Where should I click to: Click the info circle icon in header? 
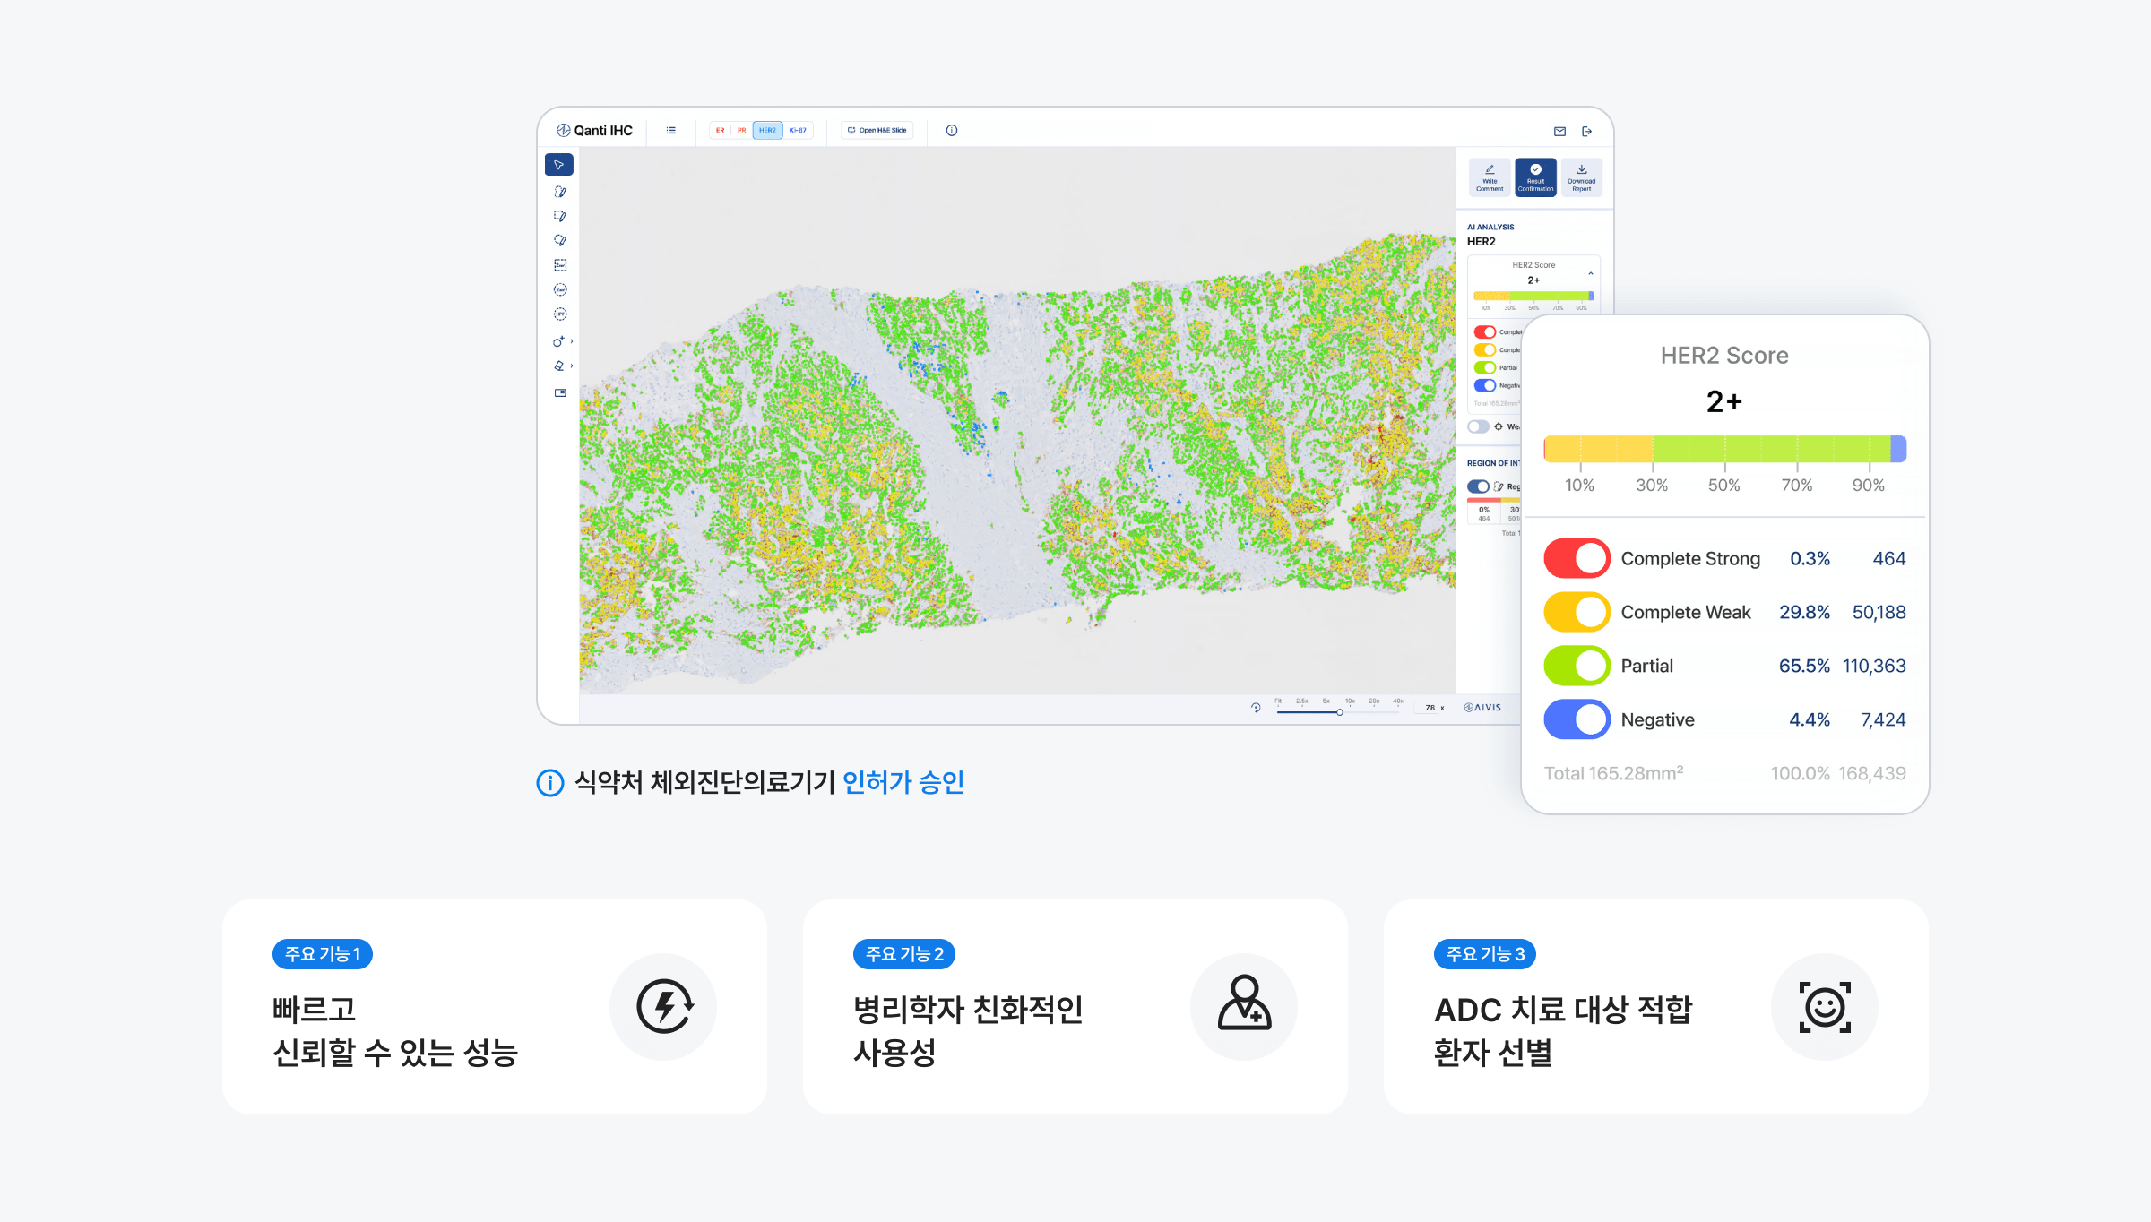point(952,131)
